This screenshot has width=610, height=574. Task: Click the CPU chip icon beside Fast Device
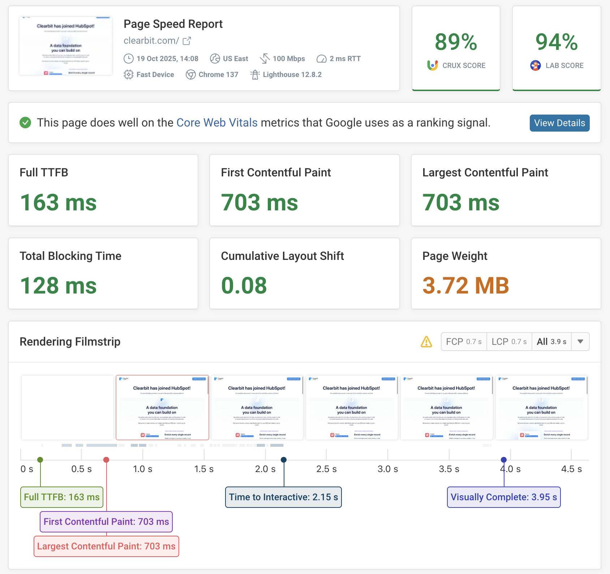pyautogui.click(x=129, y=74)
